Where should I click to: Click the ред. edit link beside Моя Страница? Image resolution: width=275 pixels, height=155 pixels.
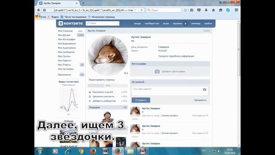point(80,31)
